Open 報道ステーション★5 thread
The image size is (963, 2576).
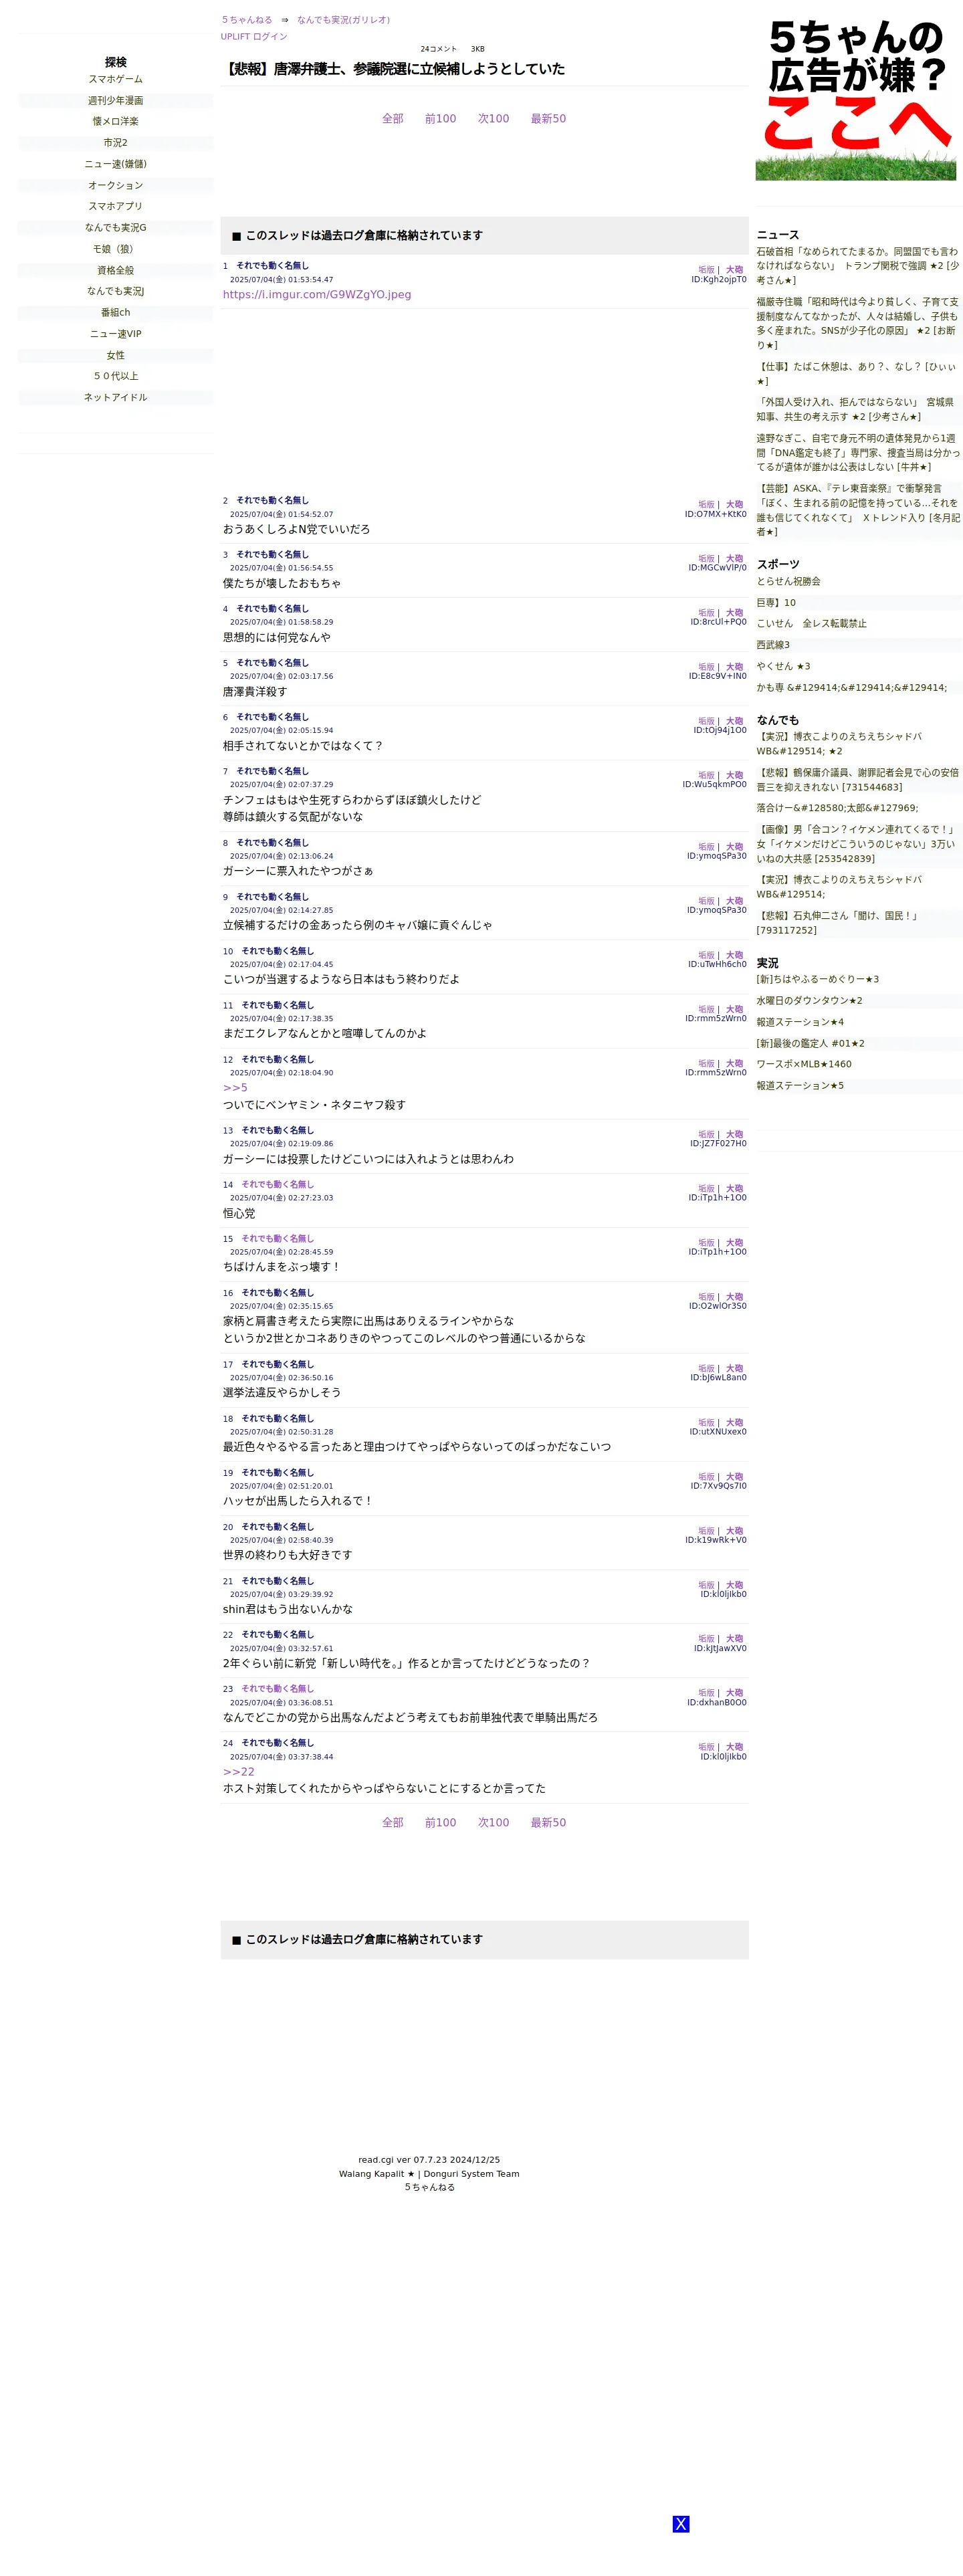point(800,1086)
